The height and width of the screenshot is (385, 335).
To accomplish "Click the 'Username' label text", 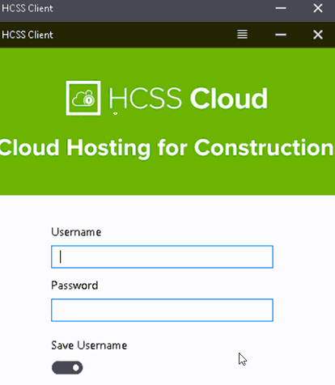I will [x=76, y=232].
